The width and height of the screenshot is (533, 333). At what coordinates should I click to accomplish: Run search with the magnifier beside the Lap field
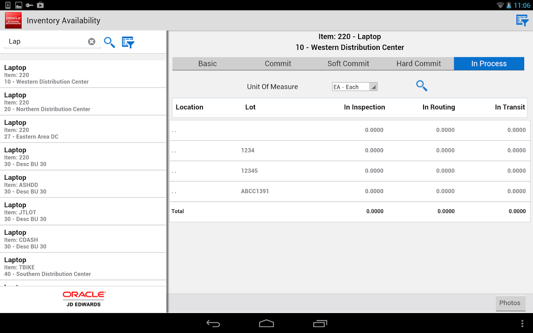coord(110,42)
